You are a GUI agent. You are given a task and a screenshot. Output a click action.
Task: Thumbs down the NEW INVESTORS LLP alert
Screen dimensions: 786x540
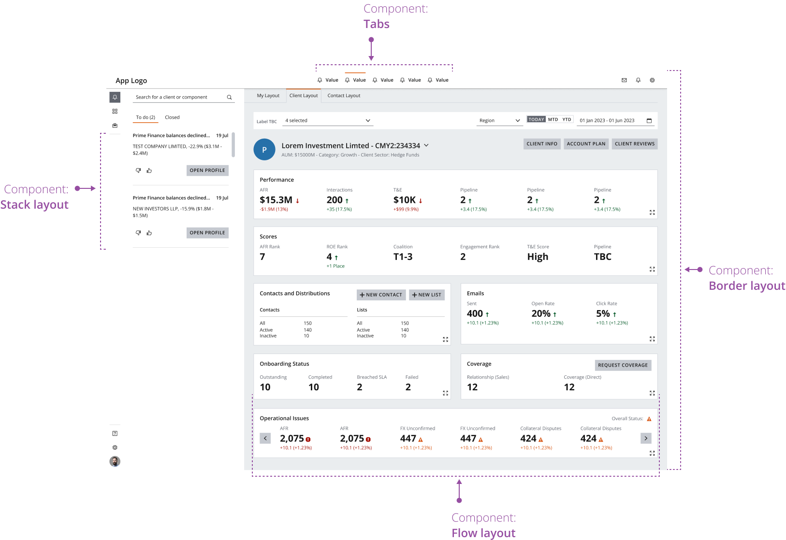point(138,232)
